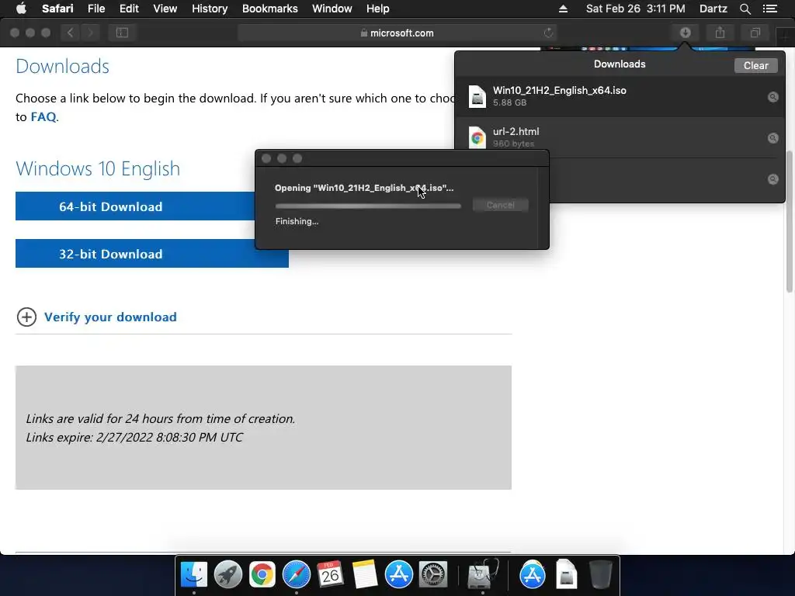Open Applications folder stack in Dock

532,574
